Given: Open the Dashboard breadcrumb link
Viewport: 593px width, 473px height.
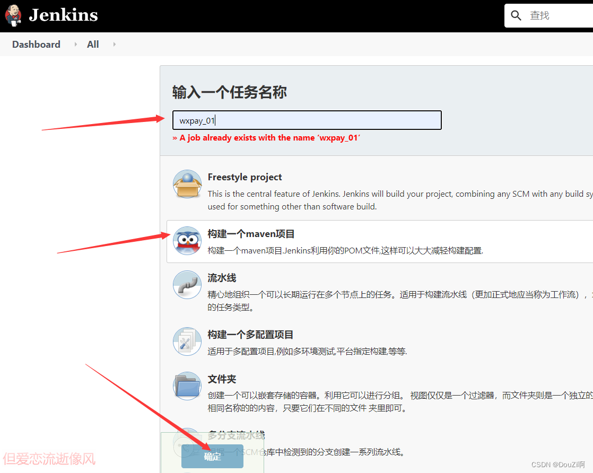Looking at the screenshot, I should (36, 44).
